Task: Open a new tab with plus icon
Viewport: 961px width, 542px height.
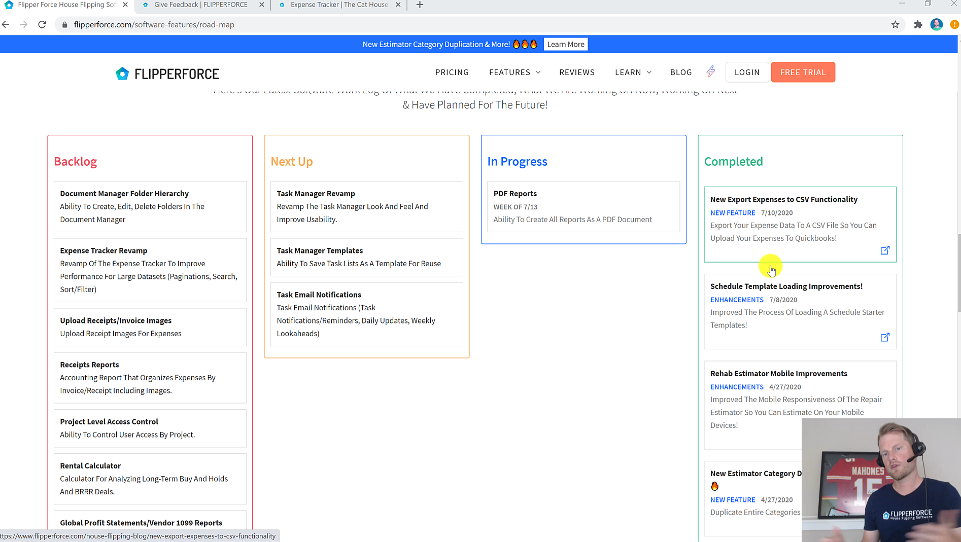Action: 420,5
